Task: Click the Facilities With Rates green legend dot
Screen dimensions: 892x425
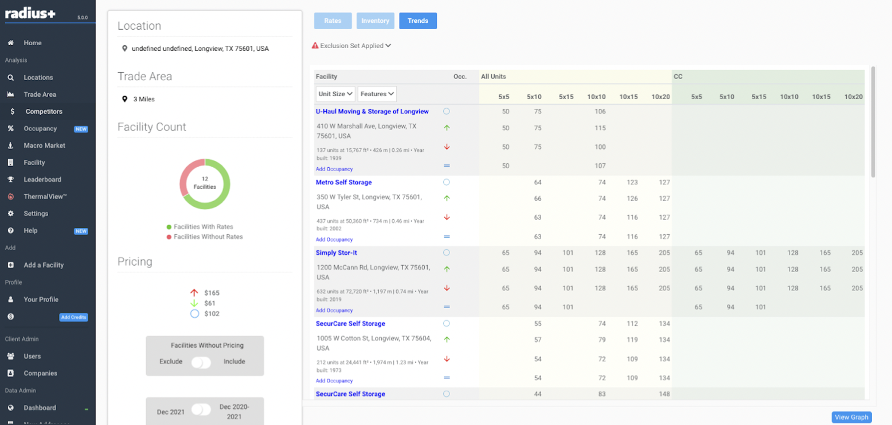Action: [x=169, y=227]
